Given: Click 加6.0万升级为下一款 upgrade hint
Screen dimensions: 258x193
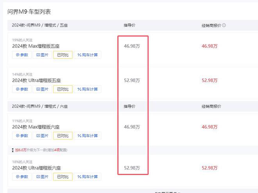Looking at the screenshot, I should coord(41,150).
